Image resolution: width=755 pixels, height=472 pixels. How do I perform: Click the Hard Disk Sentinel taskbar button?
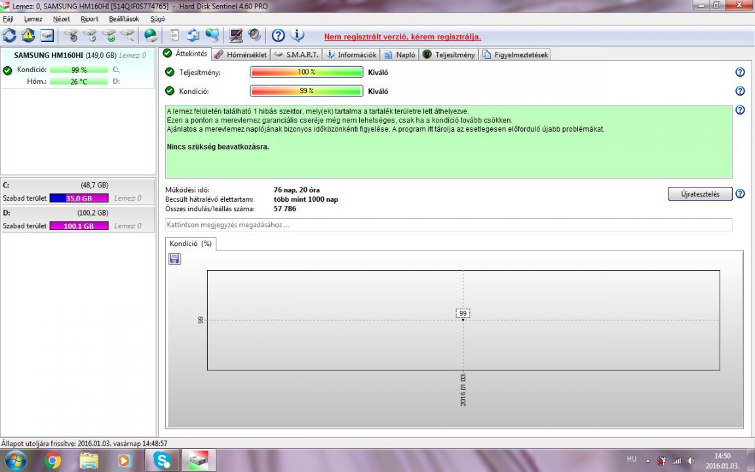pos(199,461)
